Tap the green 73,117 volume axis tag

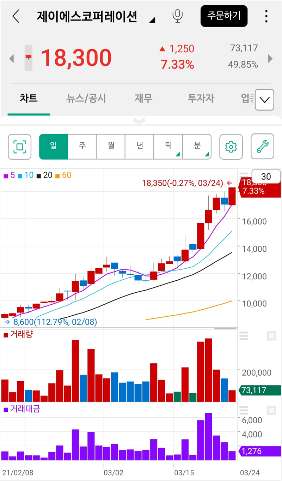(x=260, y=390)
